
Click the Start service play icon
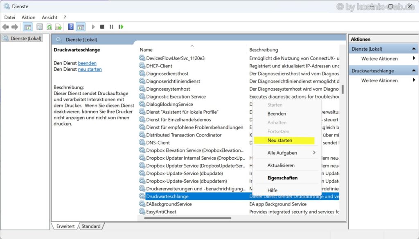(93, 27)
